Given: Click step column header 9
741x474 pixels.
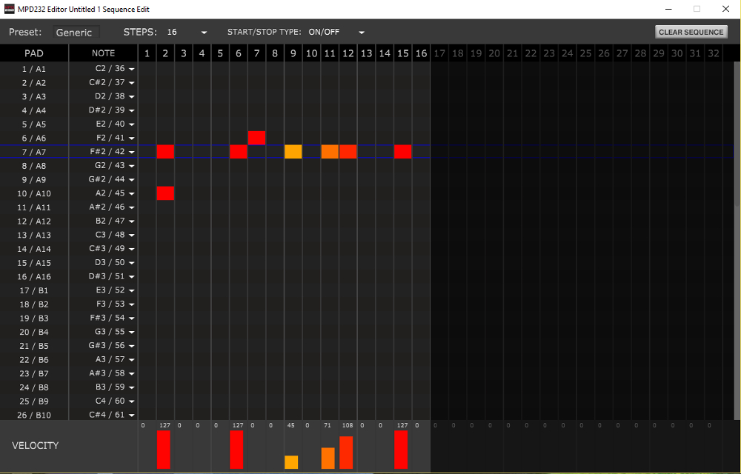Looking at the screenshot, I should point(293,53).
